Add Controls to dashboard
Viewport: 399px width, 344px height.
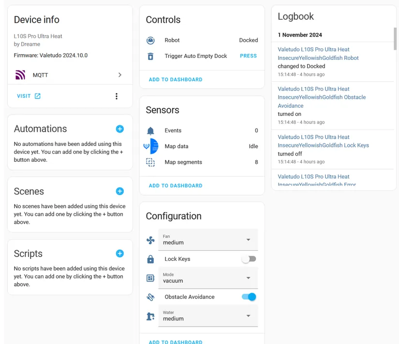176,80
